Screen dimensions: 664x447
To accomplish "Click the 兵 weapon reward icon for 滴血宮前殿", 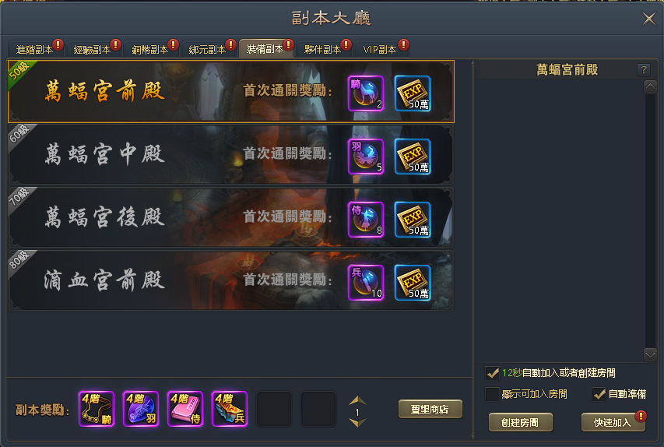I will [x=366, y=283].
